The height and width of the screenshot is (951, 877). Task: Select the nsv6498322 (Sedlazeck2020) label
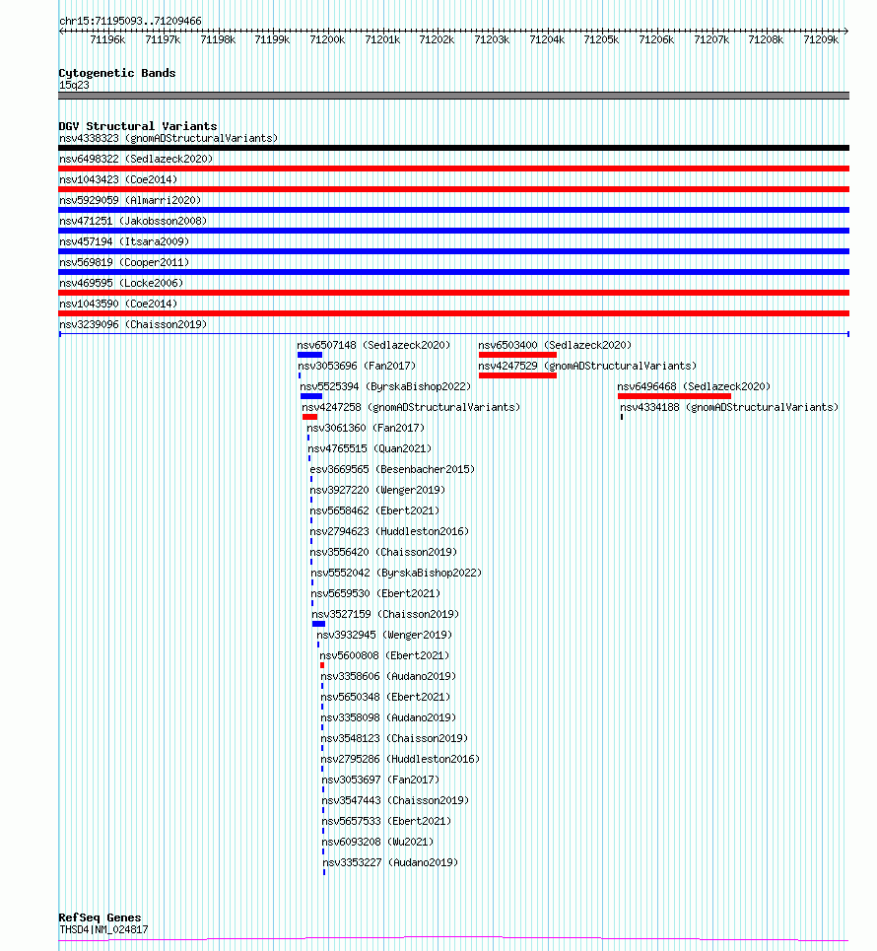click(136, 159)
